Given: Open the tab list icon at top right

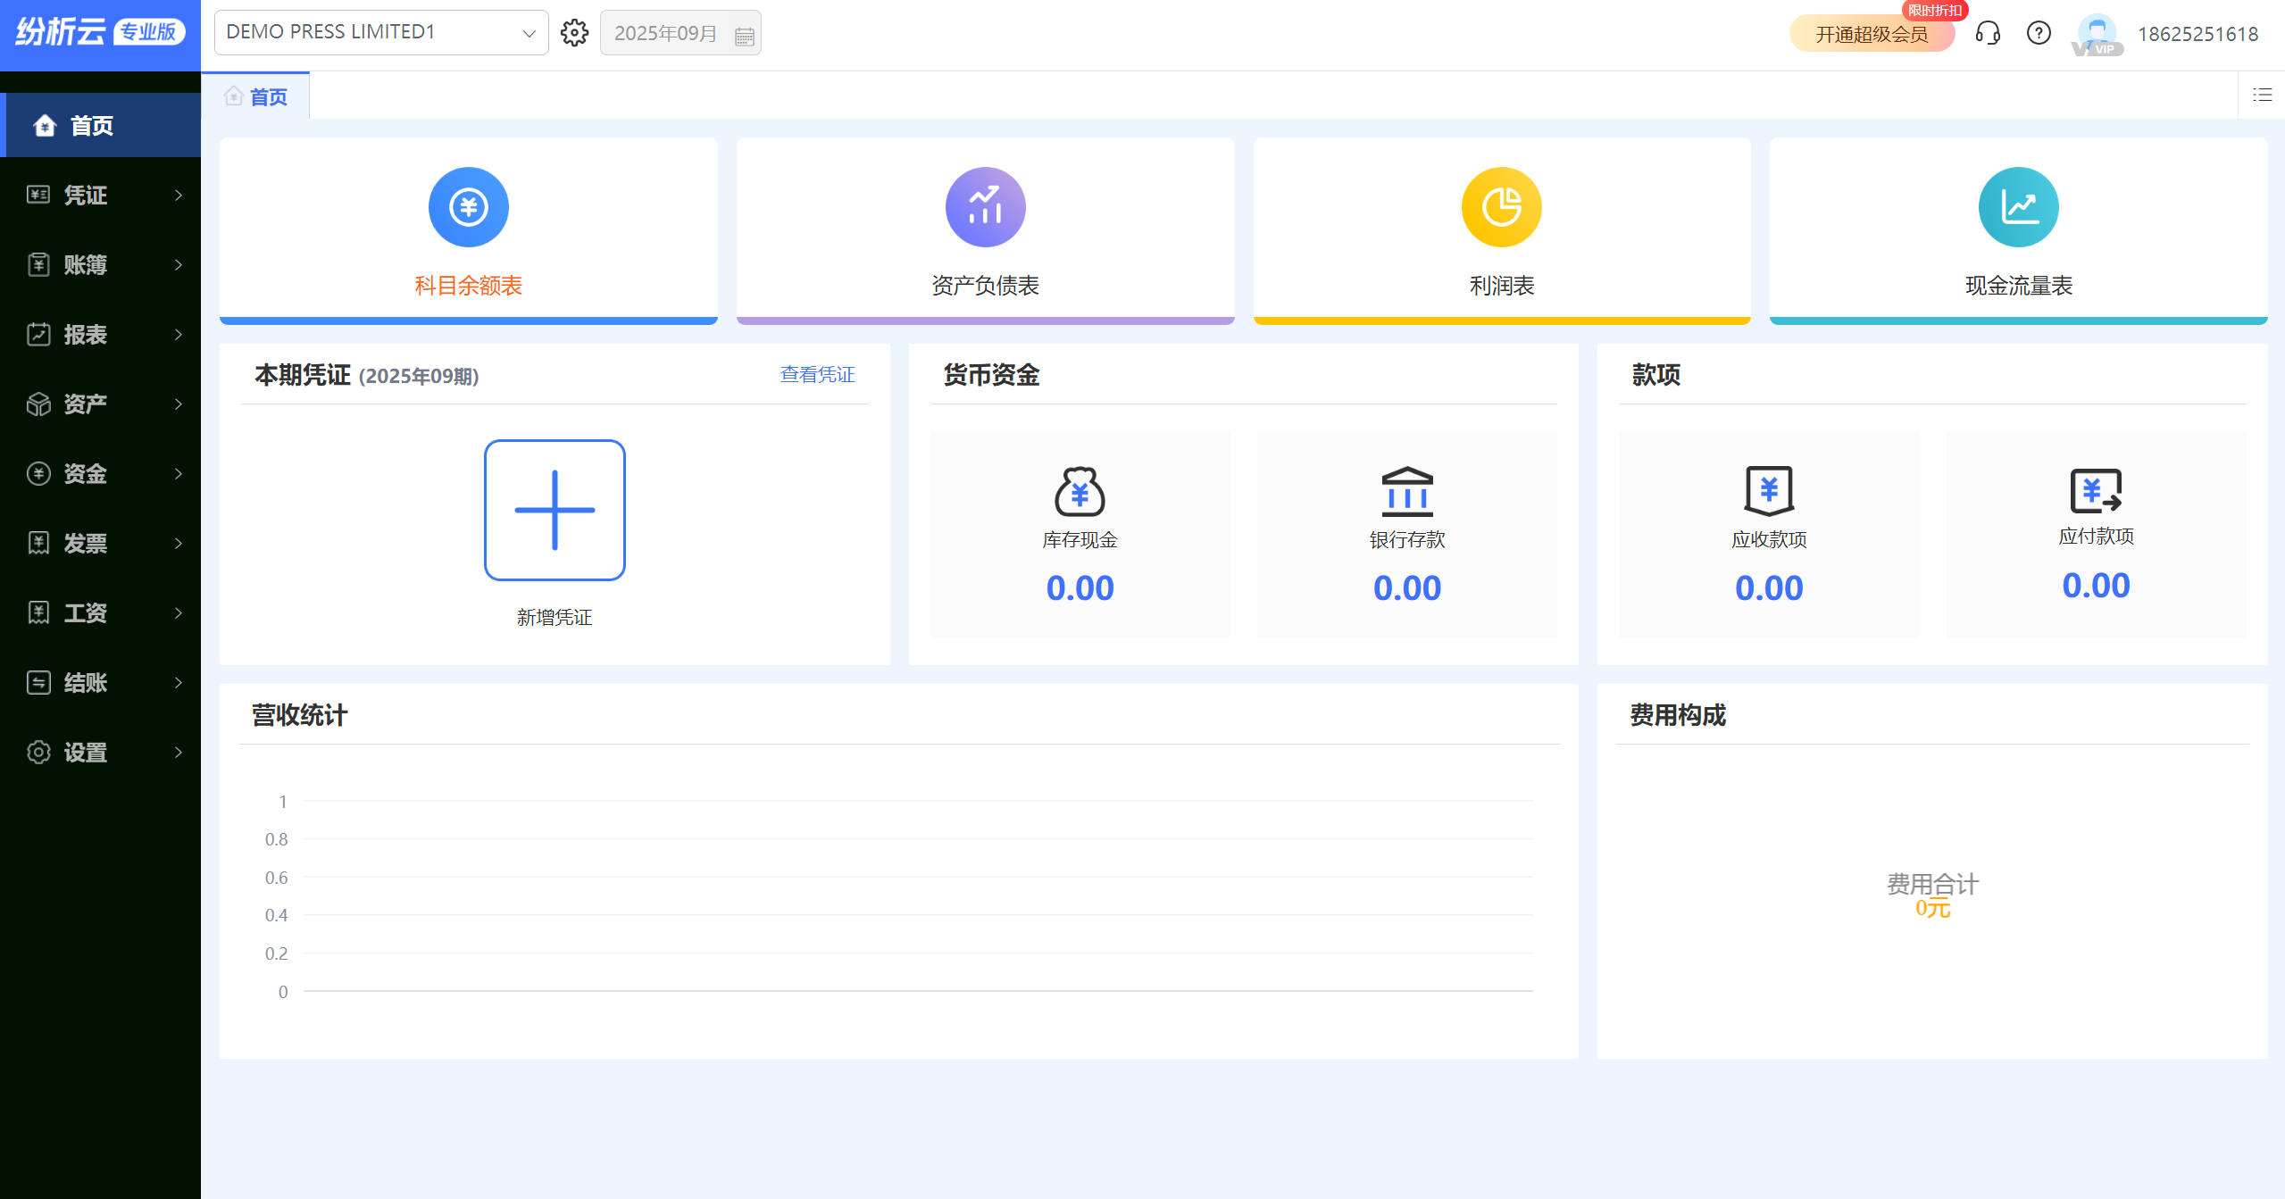Looking at the screenshot, I should (2261, 95).
